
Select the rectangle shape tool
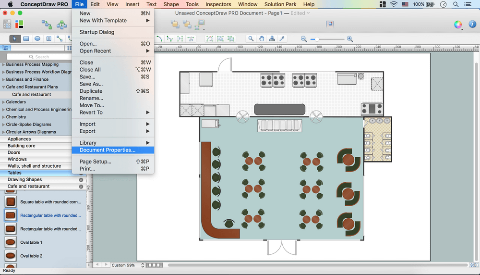pos(26,39)
